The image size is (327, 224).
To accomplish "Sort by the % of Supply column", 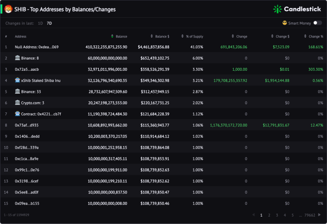I will click(x=192, y=36).
